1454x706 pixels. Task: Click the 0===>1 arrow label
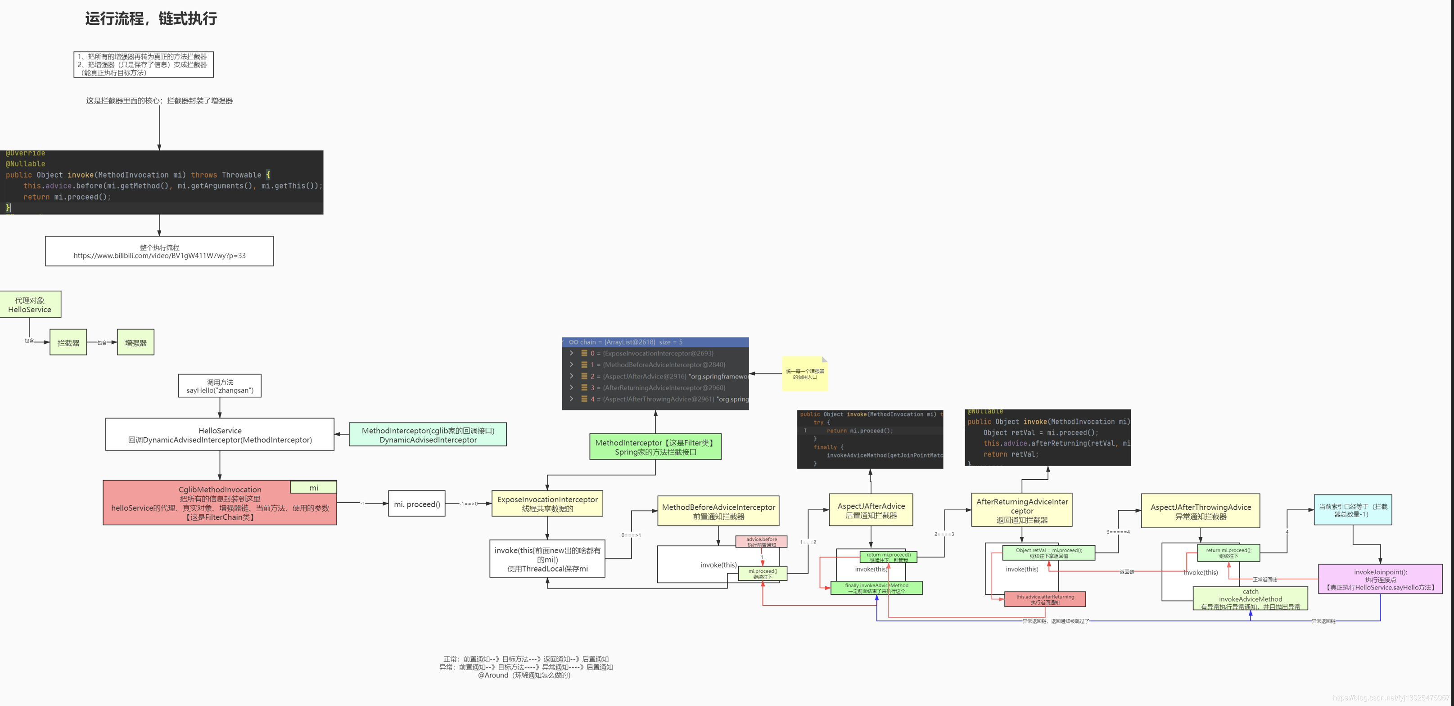[x=631, y=535]
